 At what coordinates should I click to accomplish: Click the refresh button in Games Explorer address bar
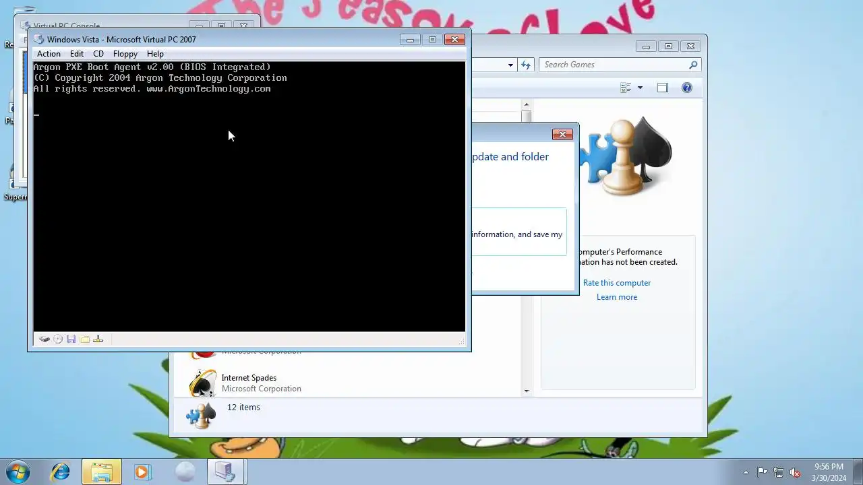526,65
